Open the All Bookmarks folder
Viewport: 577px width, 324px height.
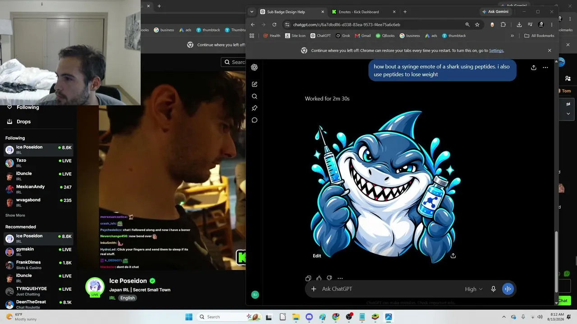pos(539,36)
